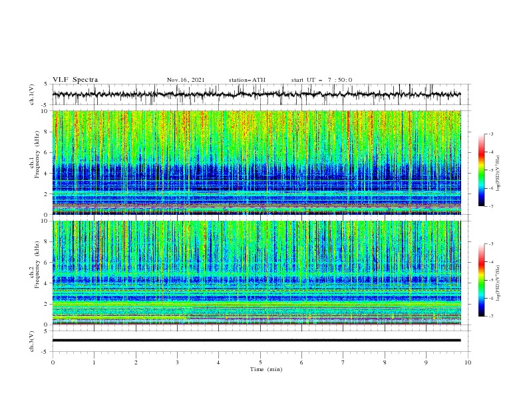This screenshot has width=527, height=407.
Task: Click the time axis tick label '7'
Action: point(343,362)
